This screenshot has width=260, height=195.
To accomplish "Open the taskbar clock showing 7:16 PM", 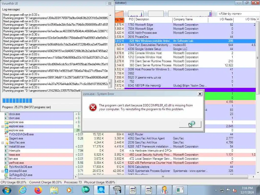I will click(247, 190).
